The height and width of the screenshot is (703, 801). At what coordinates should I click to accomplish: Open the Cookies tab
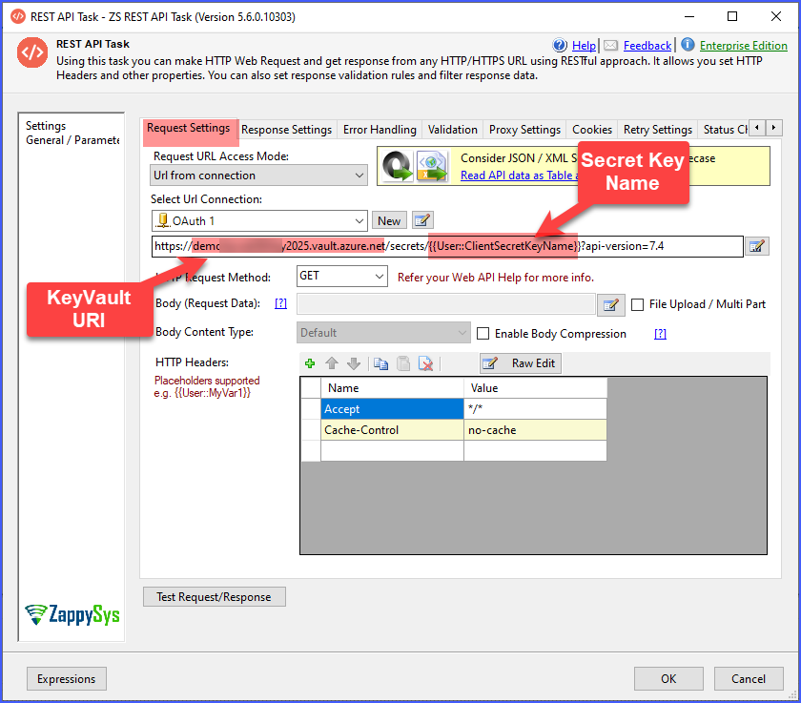click(592, 130)
